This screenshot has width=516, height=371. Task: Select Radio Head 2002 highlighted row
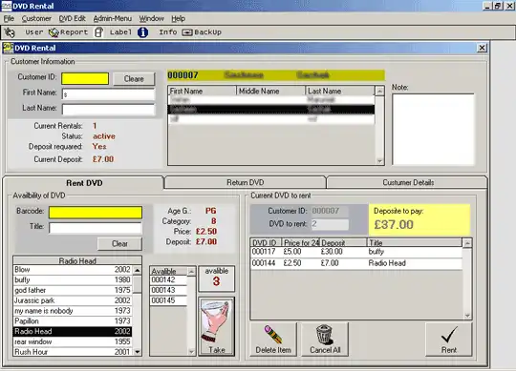73,331
